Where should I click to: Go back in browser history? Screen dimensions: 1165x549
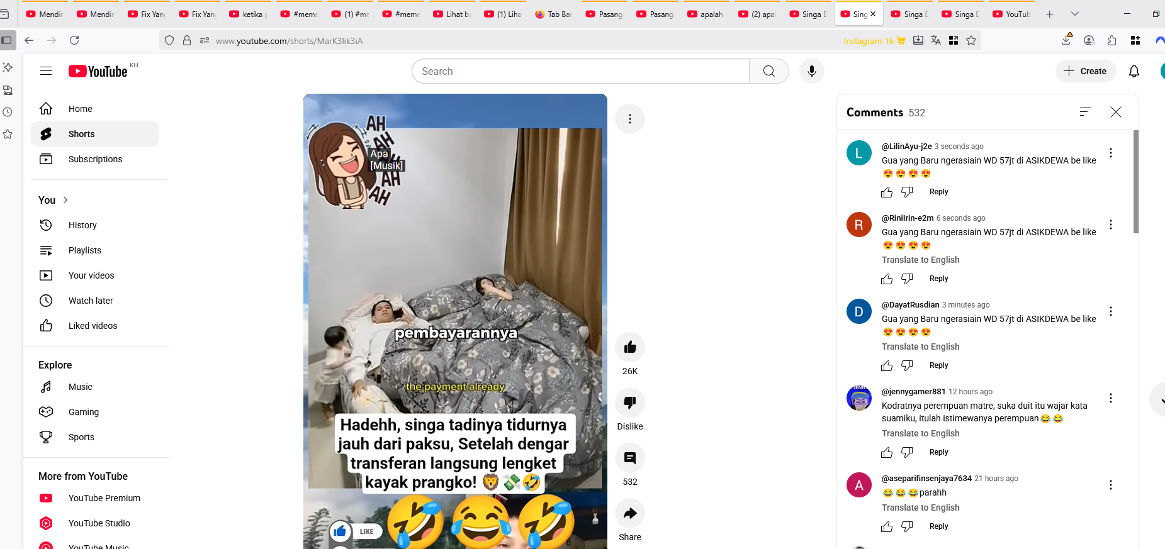pos(29,40)
